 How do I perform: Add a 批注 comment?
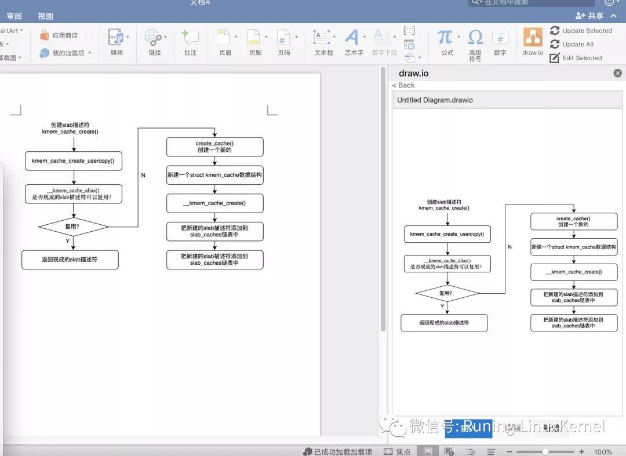coord(190,42)
